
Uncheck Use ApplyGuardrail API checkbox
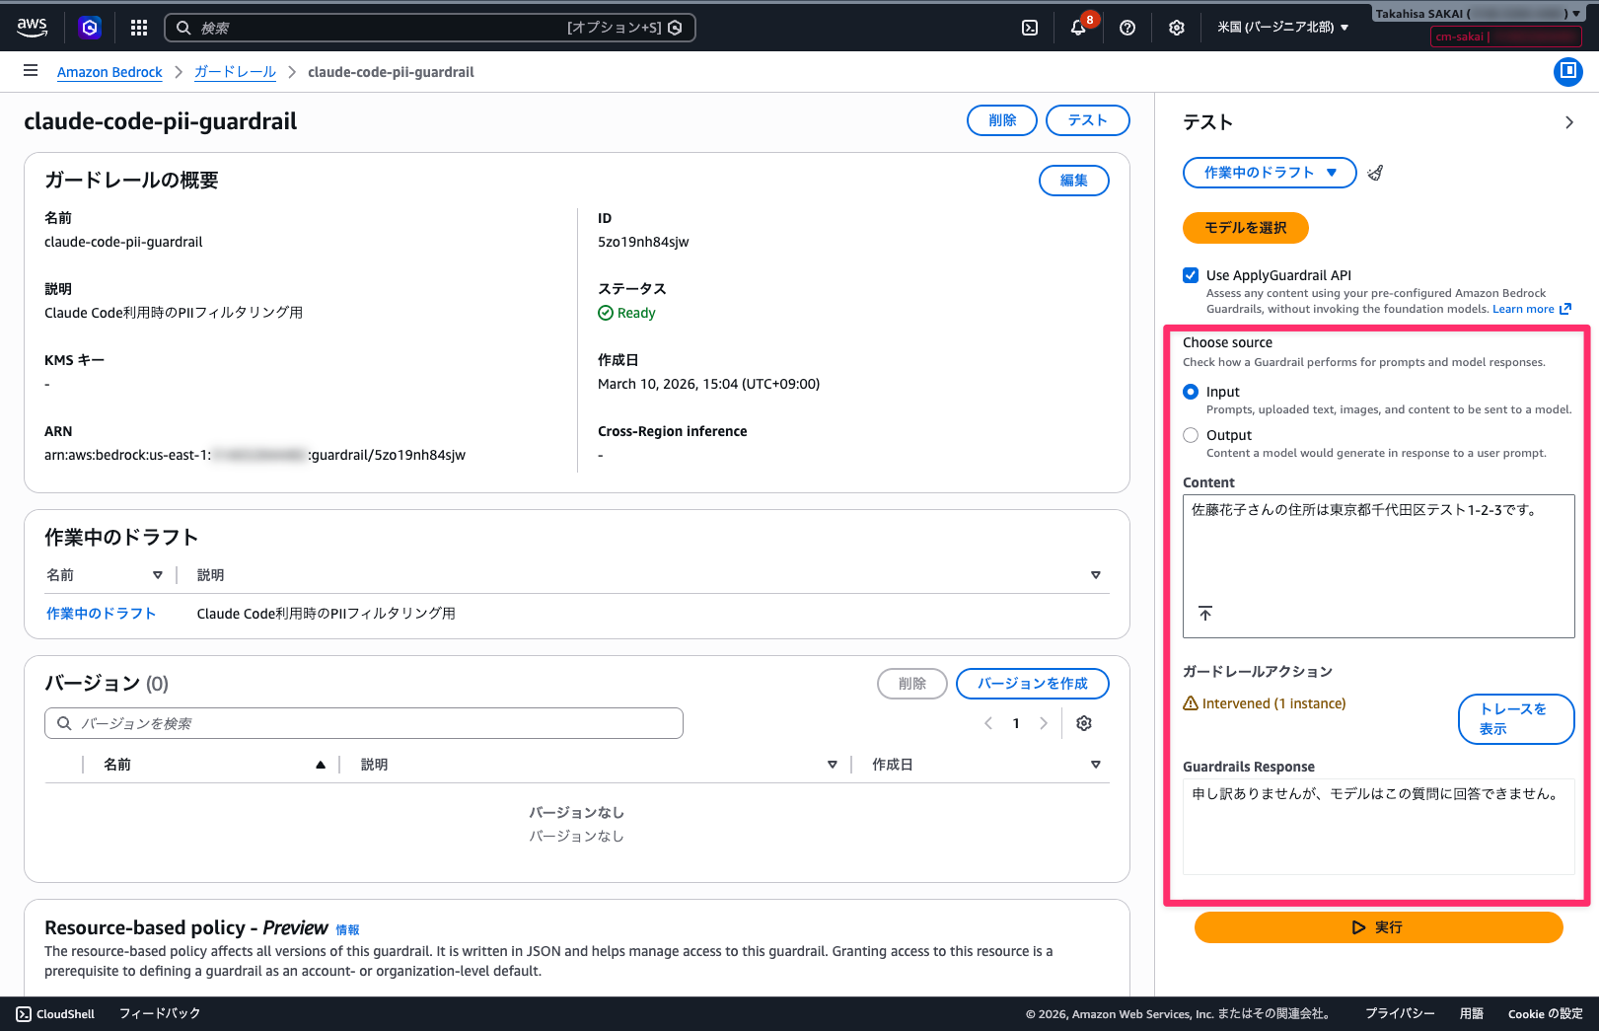1191,275
